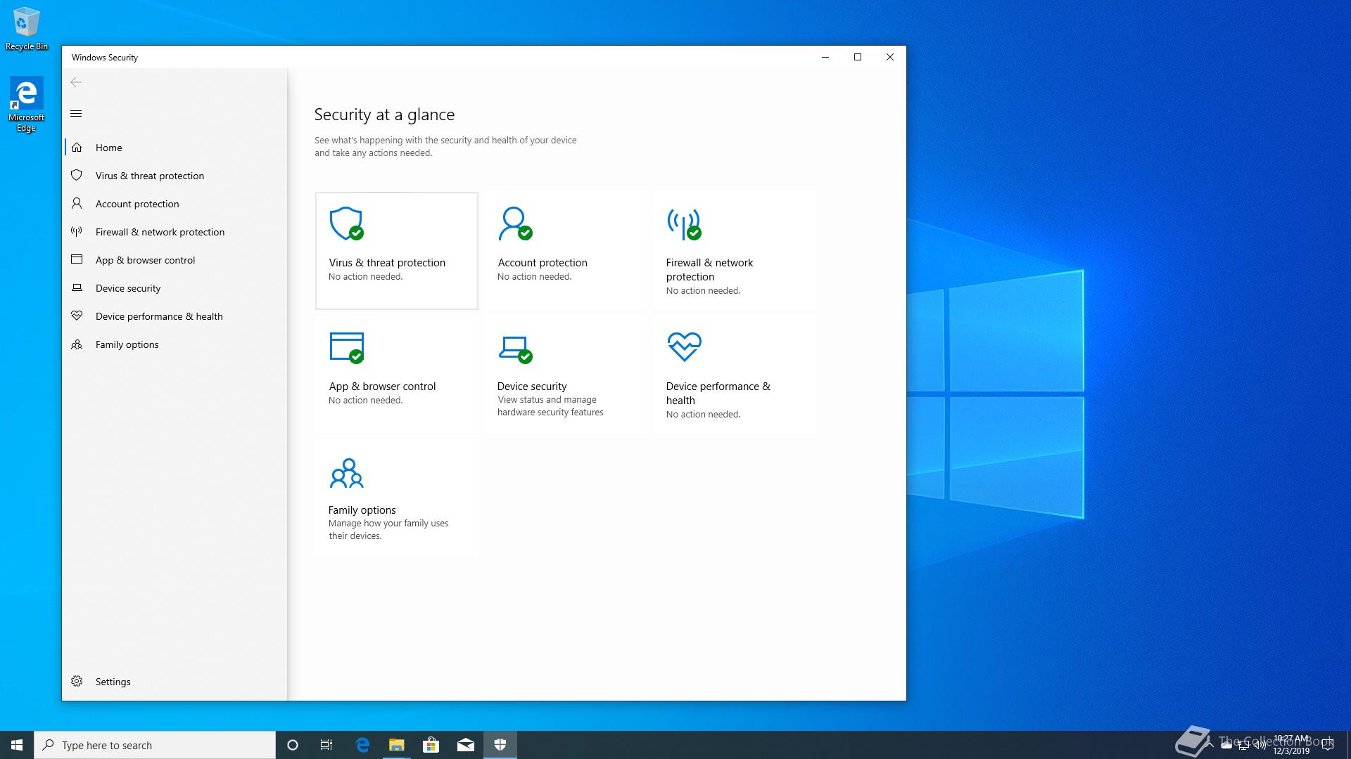Select Home in the sidebar
The height and width of the screenshot is (759, 1351).
click(175, 148)
